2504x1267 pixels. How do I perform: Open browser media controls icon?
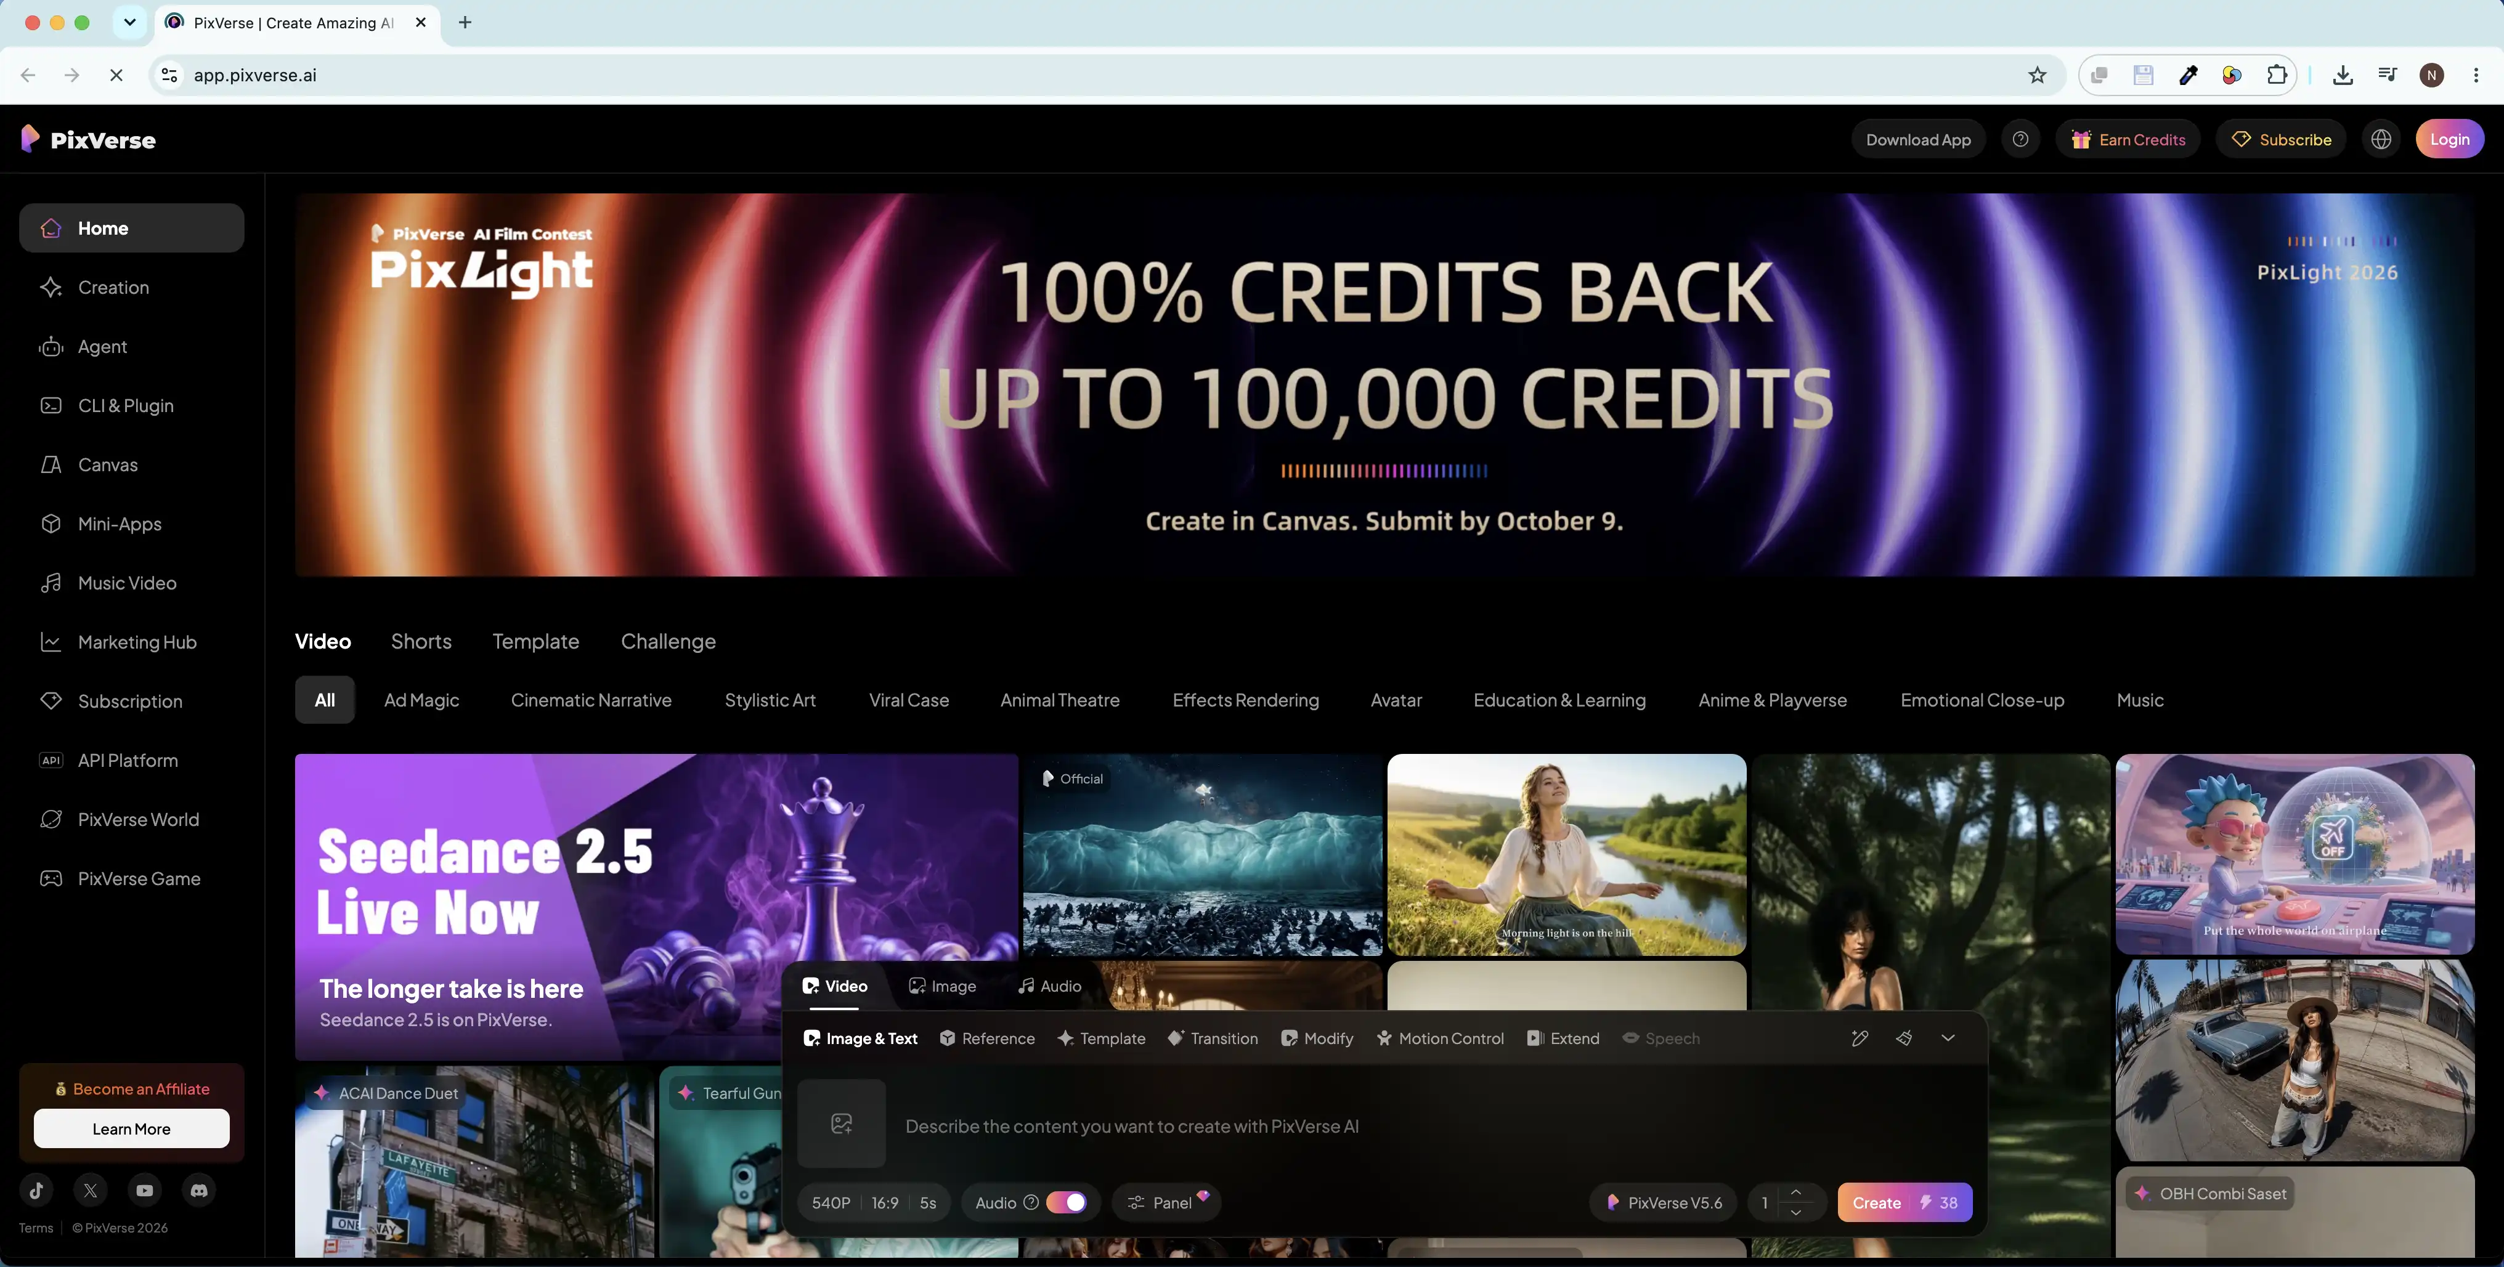pyautogui.click(x=2388, y=75)
